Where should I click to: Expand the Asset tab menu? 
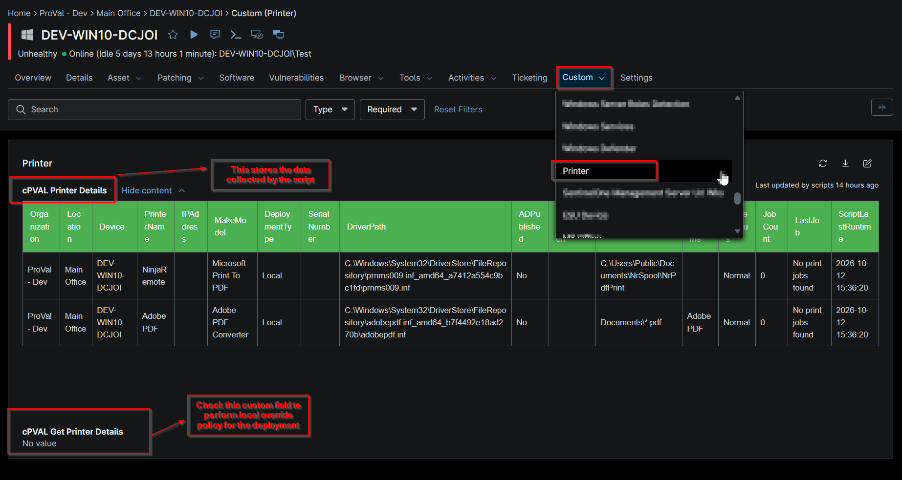point(125,78)
